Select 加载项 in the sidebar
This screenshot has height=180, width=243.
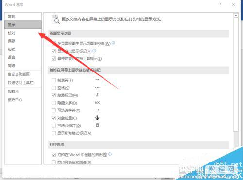[x=23, y=91]
